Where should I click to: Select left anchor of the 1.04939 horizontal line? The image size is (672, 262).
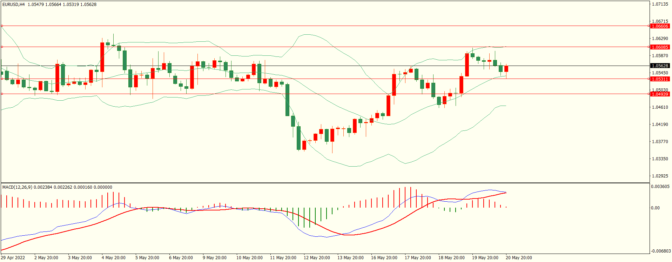[x=2, y=94]
